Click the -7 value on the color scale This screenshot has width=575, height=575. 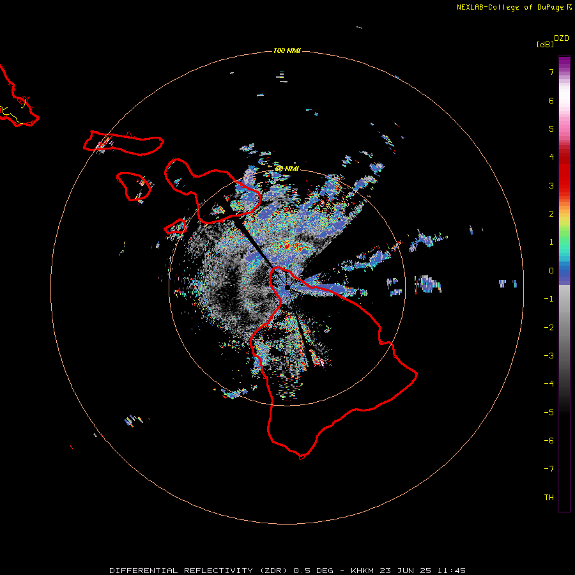click(x=549, y=469)
